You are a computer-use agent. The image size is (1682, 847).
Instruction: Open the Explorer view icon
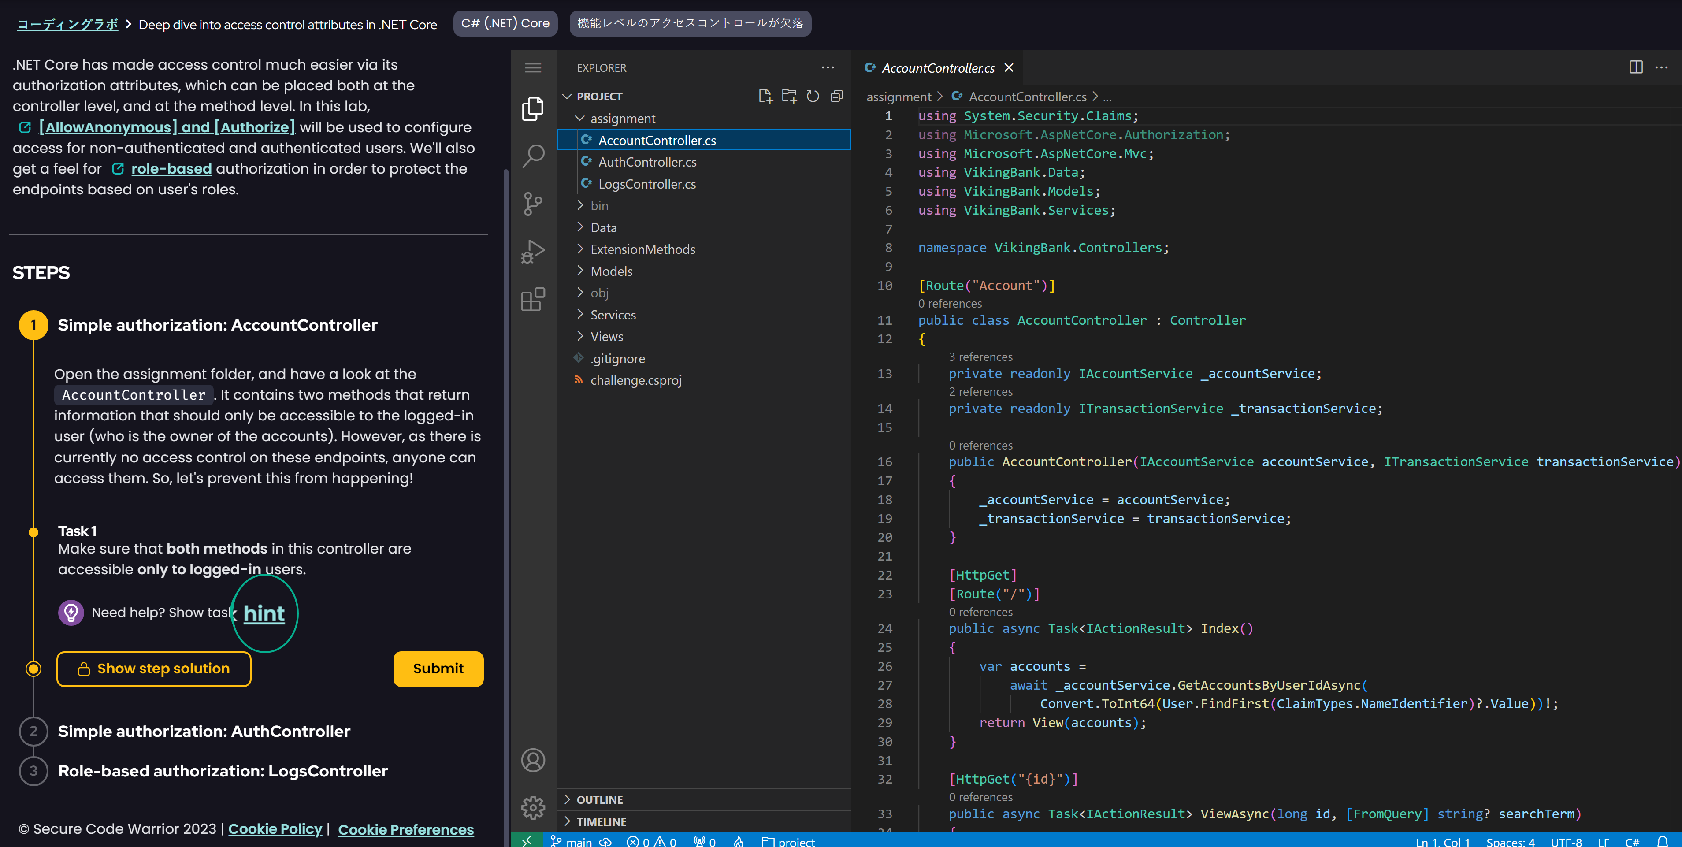coord(533,108)
